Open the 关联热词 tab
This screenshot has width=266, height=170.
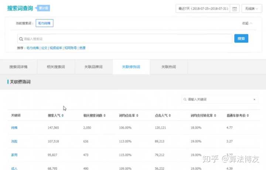pyautogui.click(x=168, y=67)
